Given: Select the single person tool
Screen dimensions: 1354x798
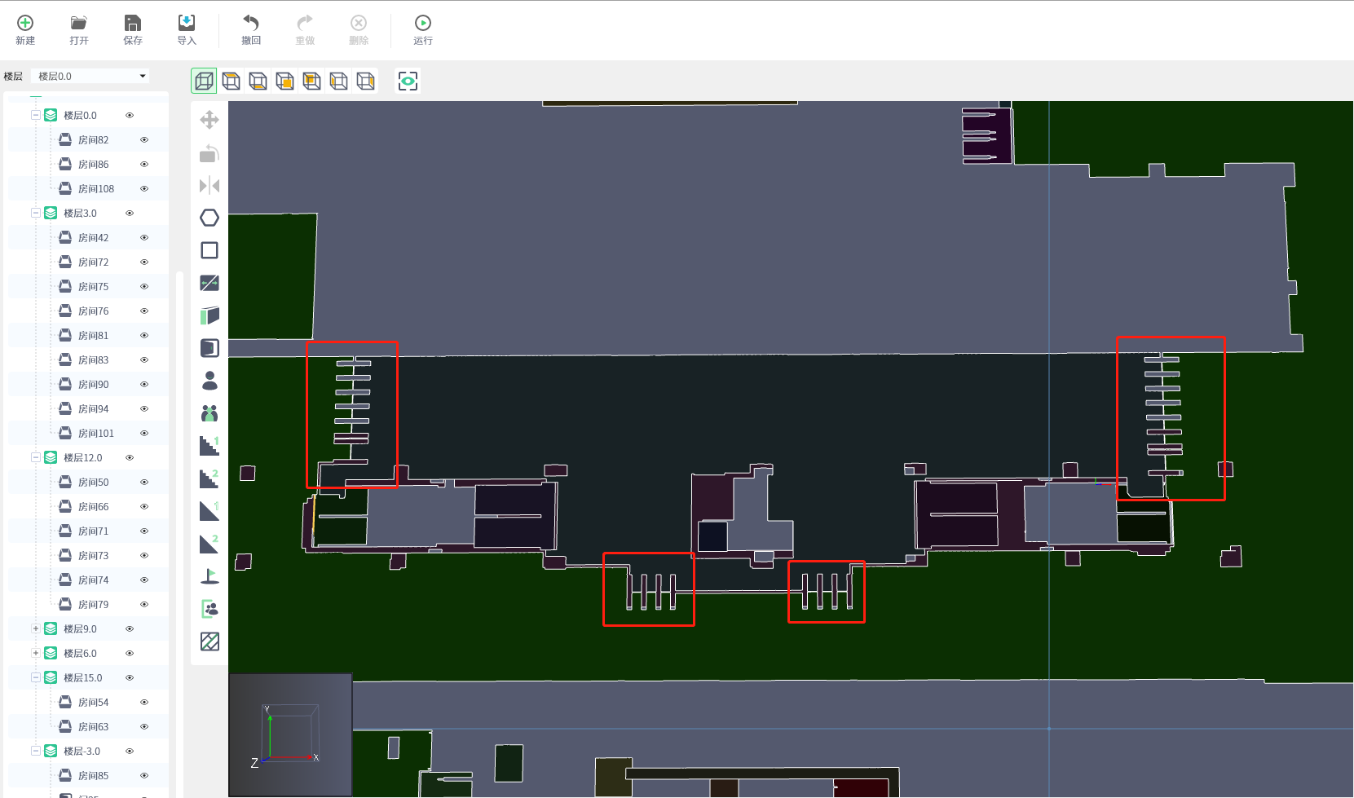Looking at the screenshot, I should 209,381.
